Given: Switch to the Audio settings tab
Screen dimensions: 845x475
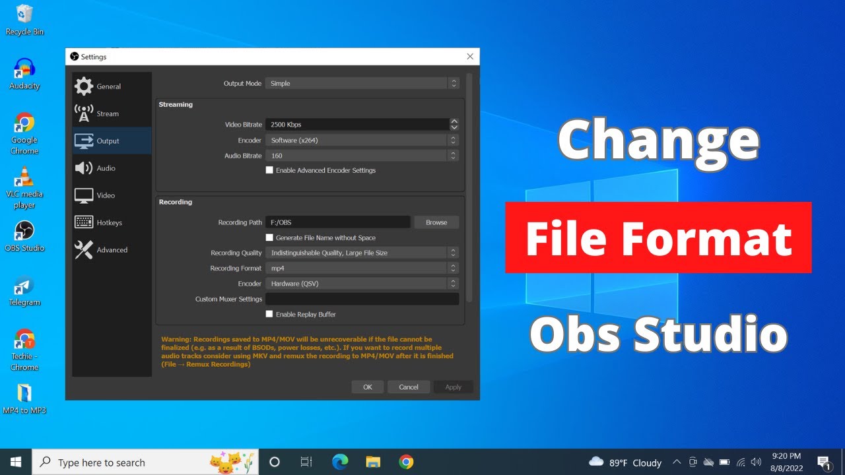Looking at the screenshot, I should click(x=112, y=168).
